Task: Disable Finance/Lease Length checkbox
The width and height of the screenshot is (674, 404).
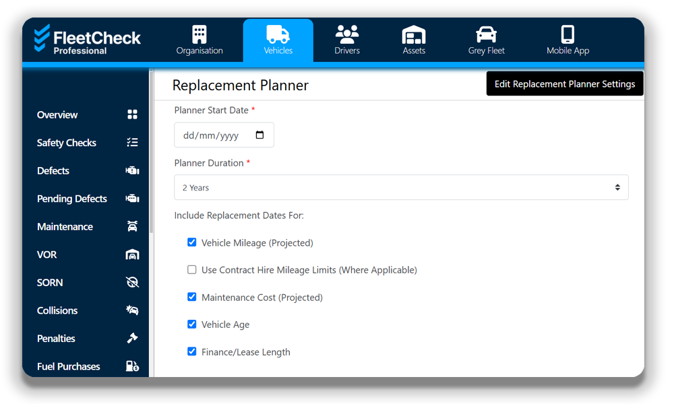Action: click(x=192, y=351)
